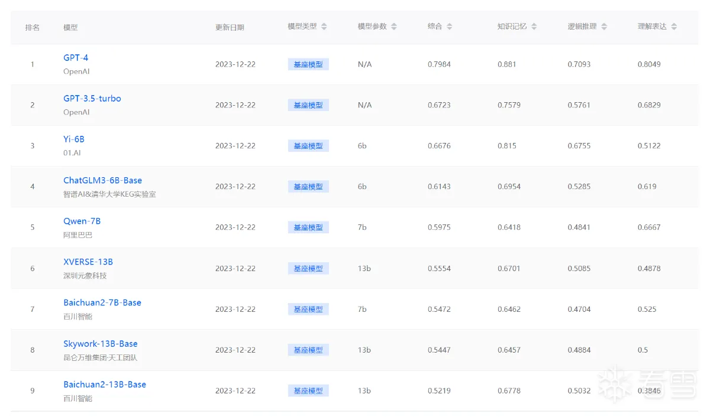Click the 模型类型 header label
The image size is (710, 417).
click(302, 27)
